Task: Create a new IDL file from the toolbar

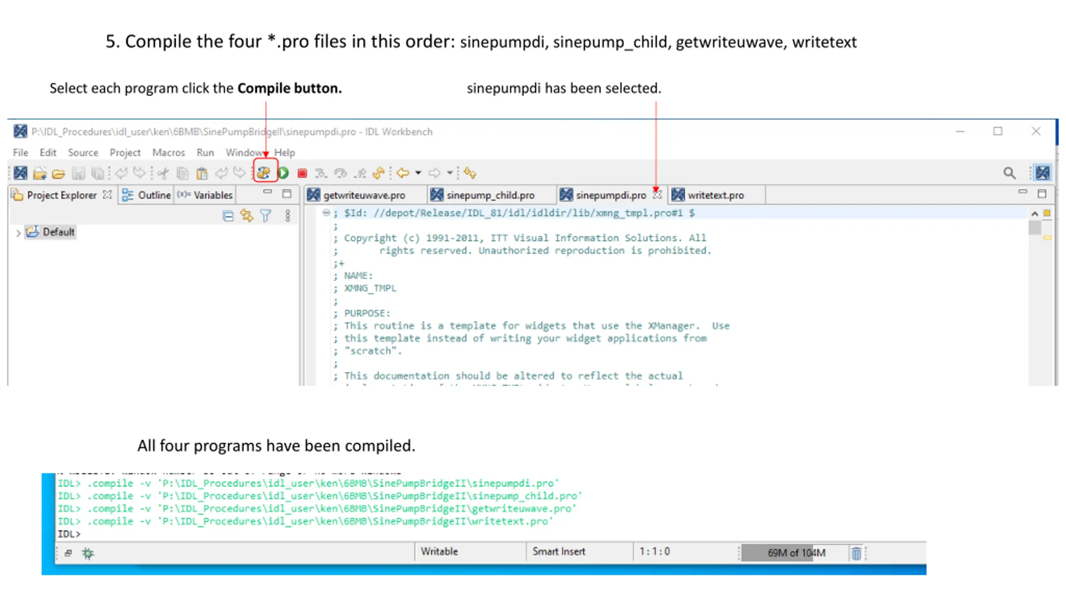Action: [20, 173]
